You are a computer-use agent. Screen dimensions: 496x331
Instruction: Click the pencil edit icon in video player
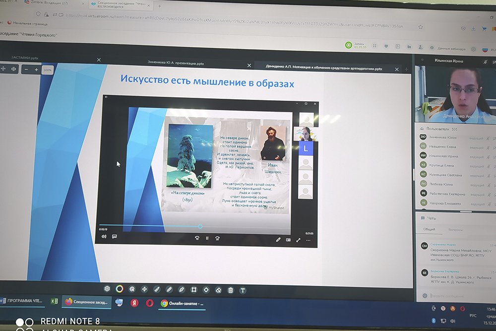pos(279,239)
